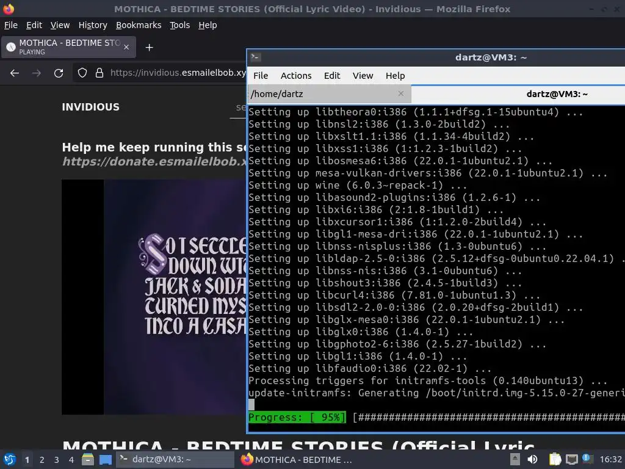Open the terminal Edit menu
The image size is (625, 469).
tap(332, 76)
